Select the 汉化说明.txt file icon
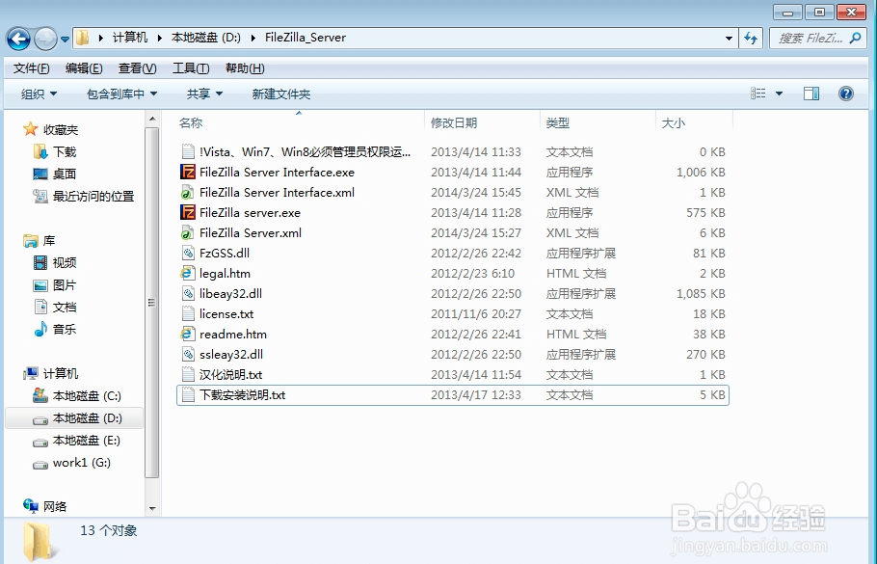Screen dimensions: 877x564 [188, 374]
